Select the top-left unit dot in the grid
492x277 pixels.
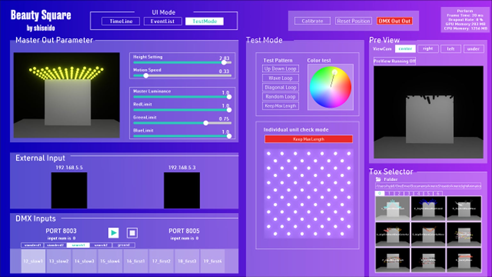click(x=269, y=154)
